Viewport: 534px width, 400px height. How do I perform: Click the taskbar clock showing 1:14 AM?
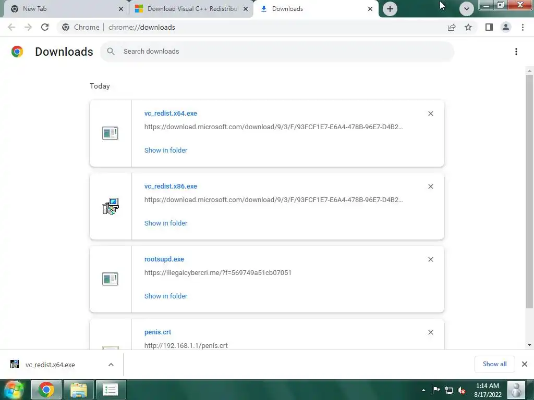pos(488,390)
